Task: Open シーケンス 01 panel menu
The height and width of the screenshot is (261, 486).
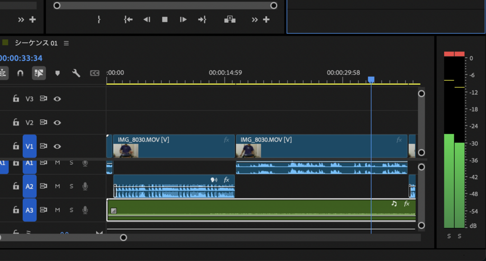Action: 66,43
